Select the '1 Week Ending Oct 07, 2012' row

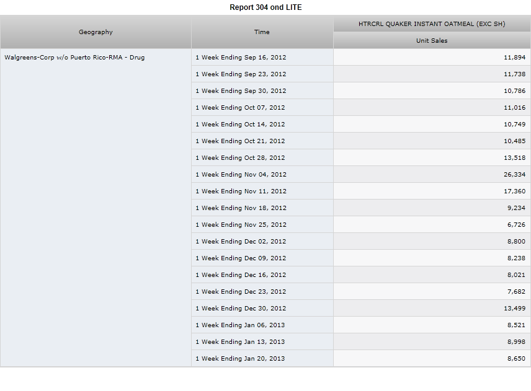click(x=262, y=108)
